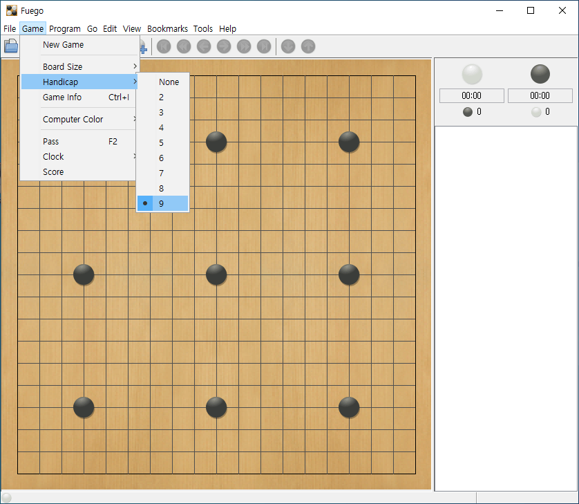
Task: Click the next variation down-arrow icon
Action: 288,46
